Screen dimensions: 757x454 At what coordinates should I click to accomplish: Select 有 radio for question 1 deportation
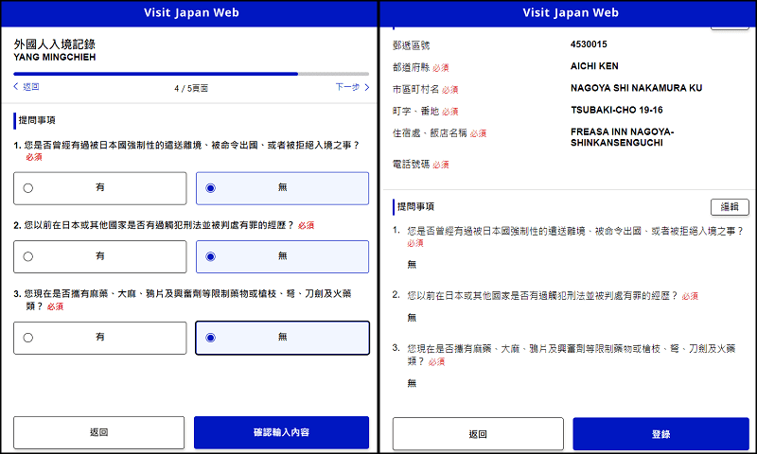coord(100,188)
